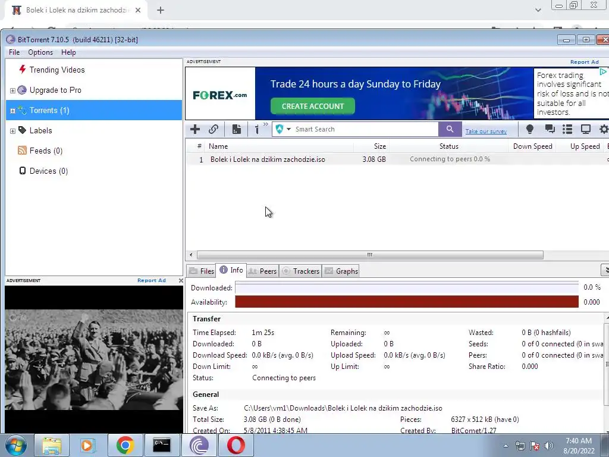Screen dimensions: 609x457
Task: Click the AdChoices triangle icon on banner
Action: point(603,72)
